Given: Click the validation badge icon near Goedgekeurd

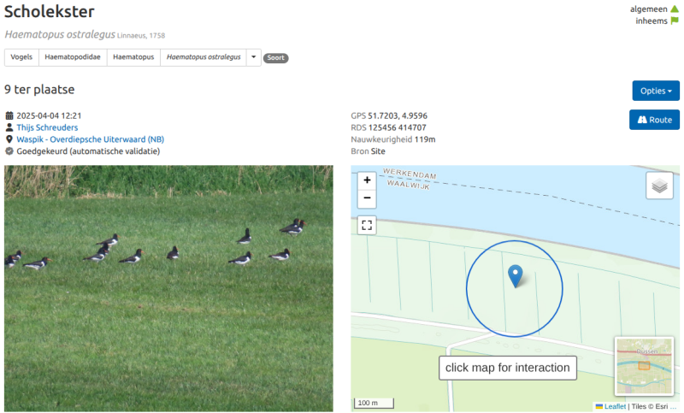Looking at the screenshot, I should pyautogui.click(x=9, y=151).
